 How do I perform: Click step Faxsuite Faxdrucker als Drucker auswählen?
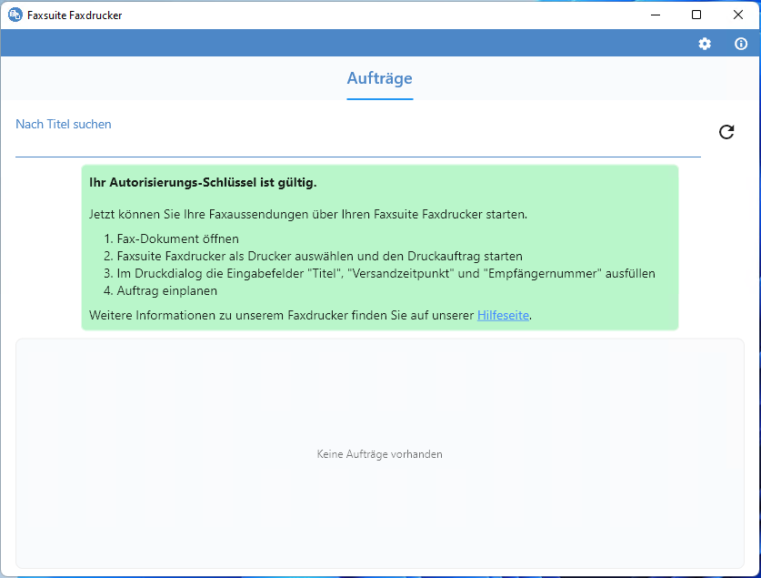tap(319, 256)
